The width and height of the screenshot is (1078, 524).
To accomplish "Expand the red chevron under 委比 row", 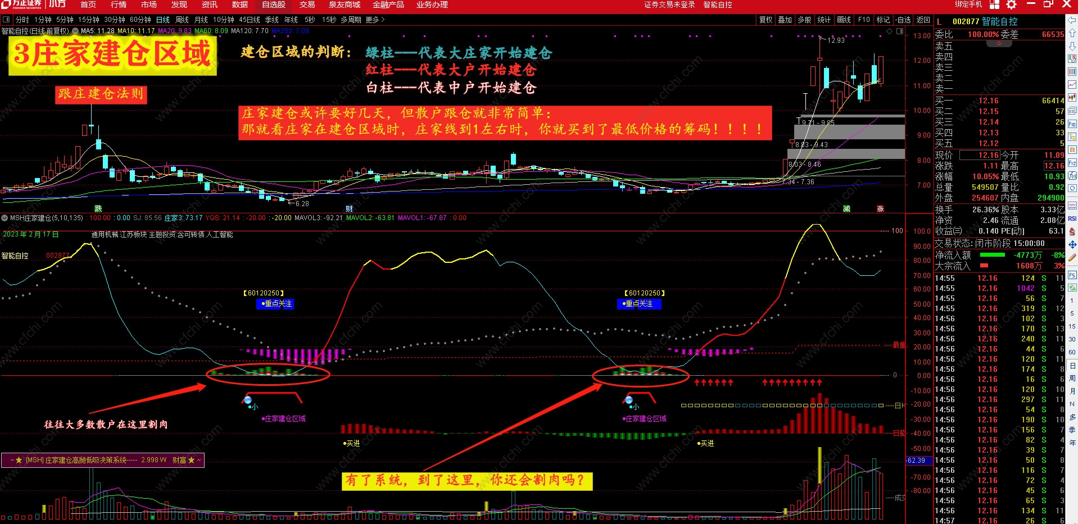I will pyautogui.click(x=999, y=43).
